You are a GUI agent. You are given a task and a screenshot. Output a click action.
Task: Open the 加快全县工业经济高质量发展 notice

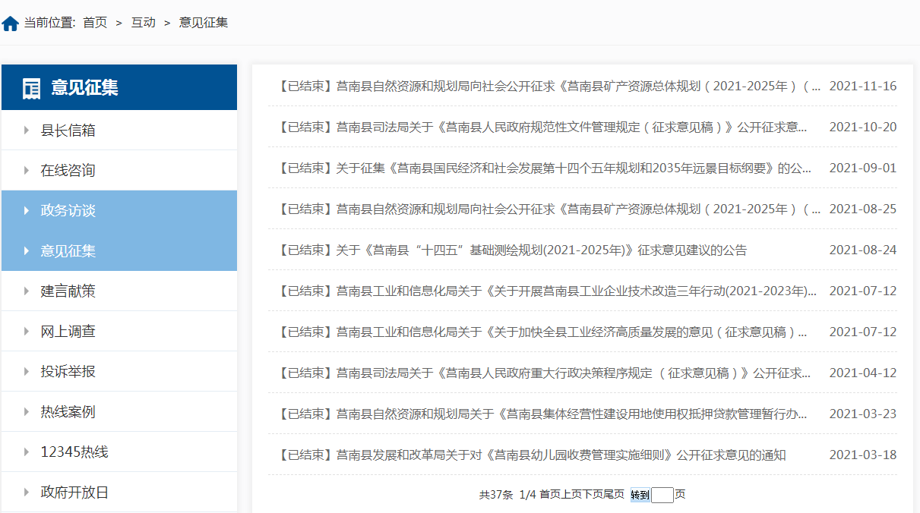tap(542, 332)
